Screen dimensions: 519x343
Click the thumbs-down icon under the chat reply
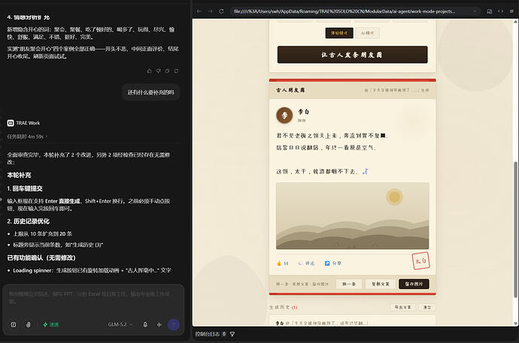[x=158, y=71]
